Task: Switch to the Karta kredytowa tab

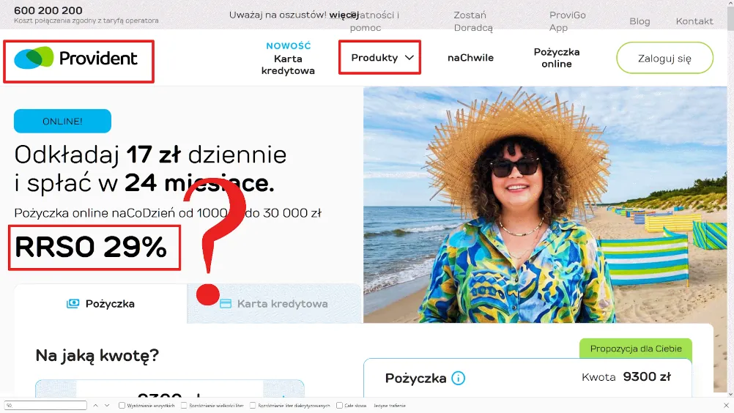Action: click(x=274, y=304)
